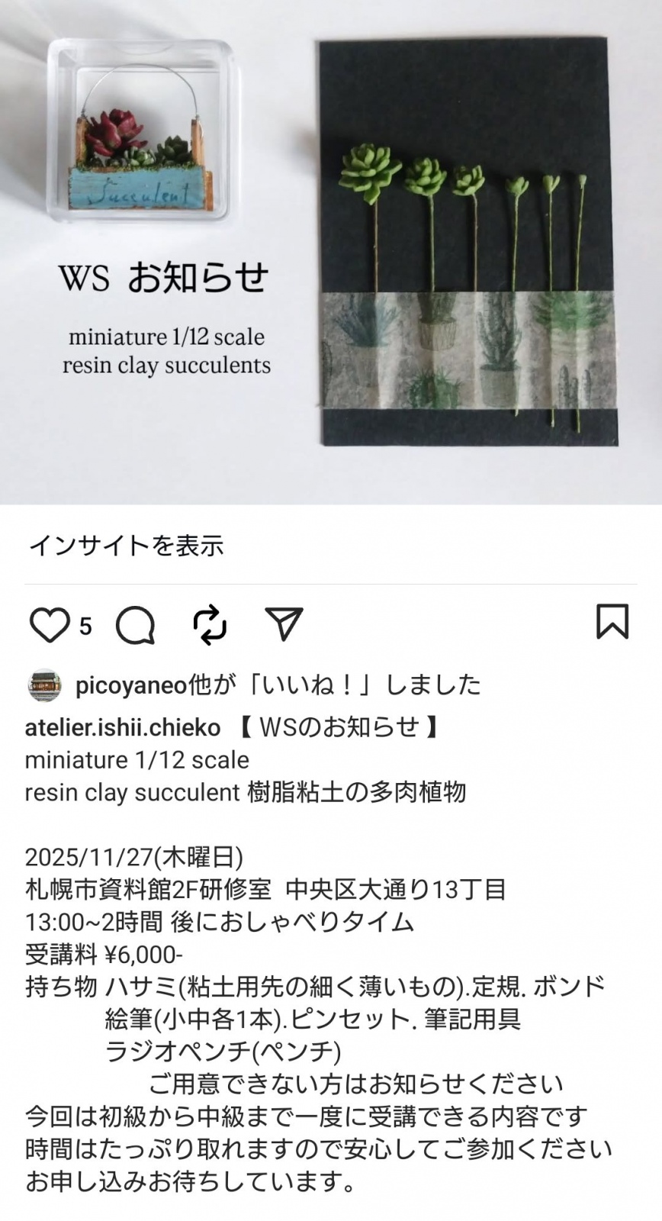Image resolution: width=662 pixels, height=1221 pixels.
Task: Tap the black succulent card photo
Action: click(x=468, y=242)
